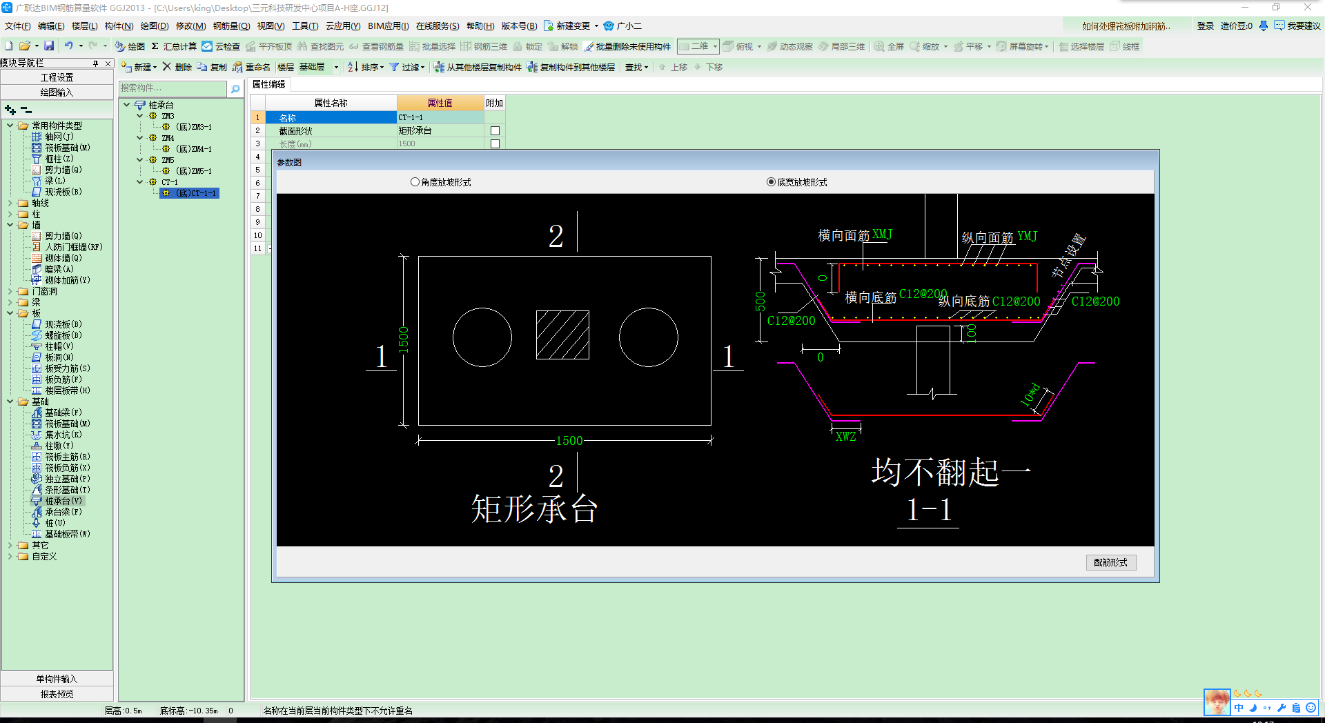Screen dimensions: 1325x723
Task: Click 配筋形式 button
Action: (x=1110, y=562)
